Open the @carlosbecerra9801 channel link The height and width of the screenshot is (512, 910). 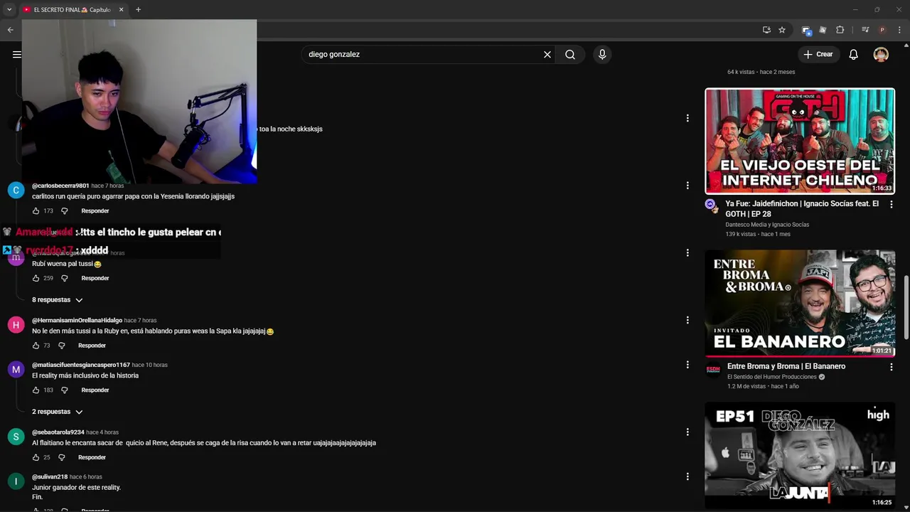click(x=60, y=186)
